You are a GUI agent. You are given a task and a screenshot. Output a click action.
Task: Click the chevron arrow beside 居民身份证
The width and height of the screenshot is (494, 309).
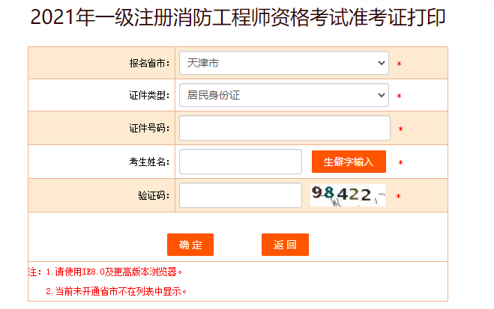[382, 95]
